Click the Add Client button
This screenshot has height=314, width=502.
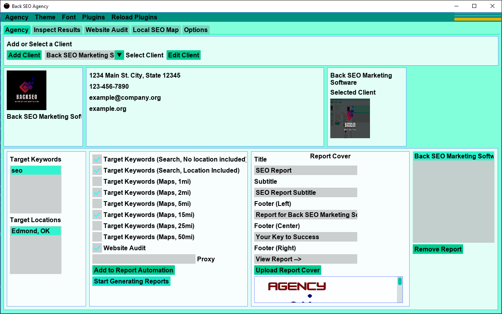(x=24, y=55)
